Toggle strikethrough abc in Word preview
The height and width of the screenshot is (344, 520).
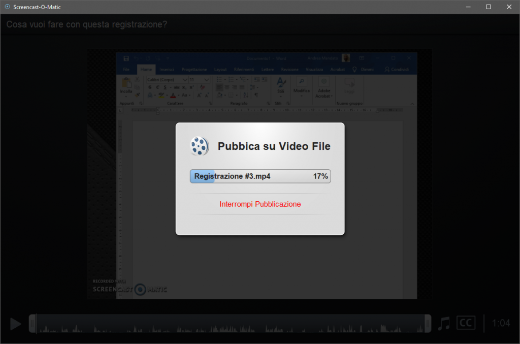[x=177, y=87]
